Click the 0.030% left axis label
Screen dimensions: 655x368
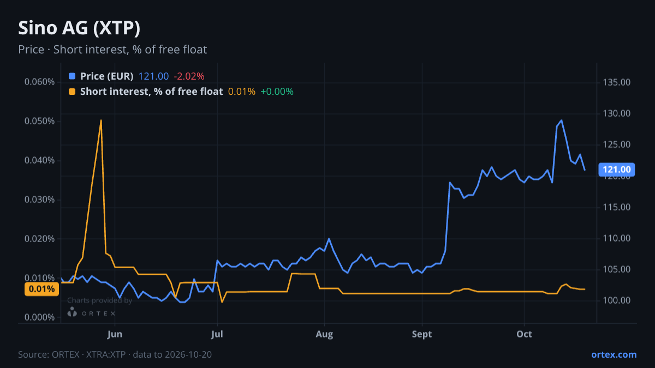[40, 200]
